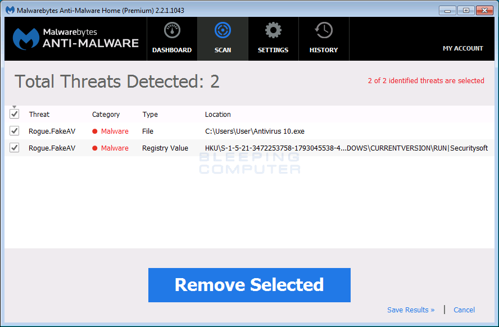Sort by the Type column header
499x327 pixels.
pos(150,115)
